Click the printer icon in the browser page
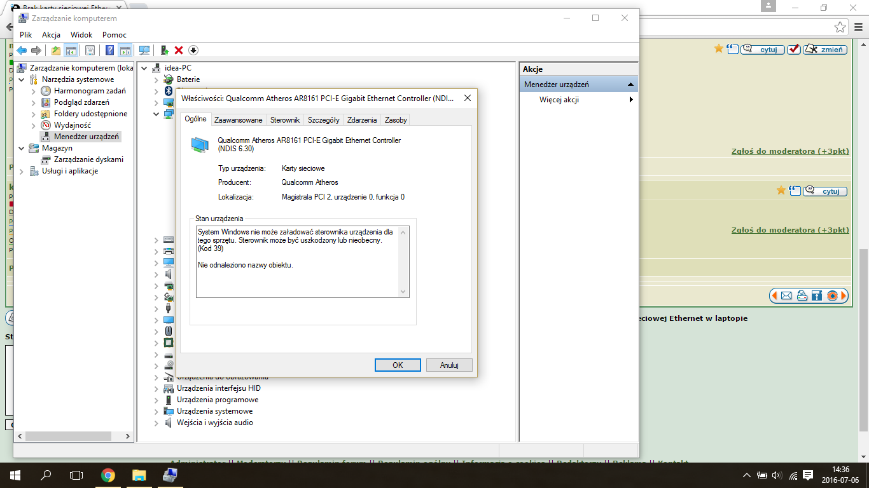 click(x=802, y=295)
